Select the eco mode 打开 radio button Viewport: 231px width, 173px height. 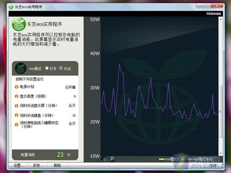47,68
